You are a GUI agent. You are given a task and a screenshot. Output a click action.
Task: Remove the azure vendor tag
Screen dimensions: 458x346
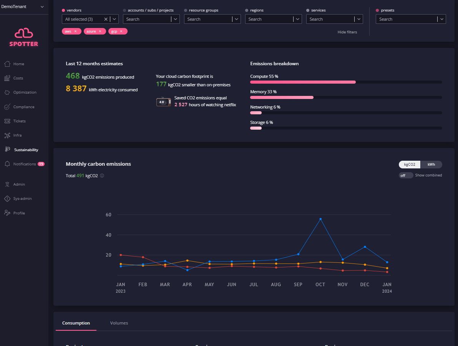pyautogui.click(x=100, y=31)
